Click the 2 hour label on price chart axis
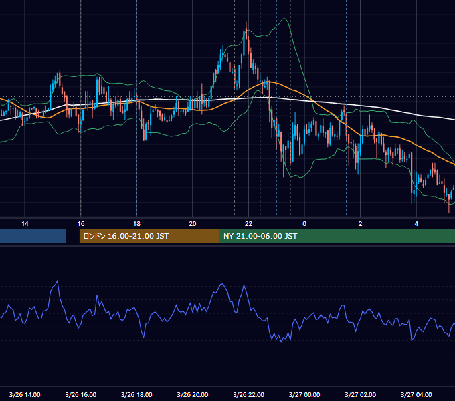This screenshot has width=455, height=401. (x=361, y=224)
